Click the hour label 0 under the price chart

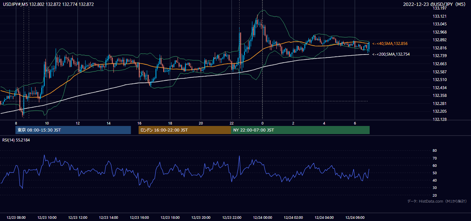262,123
